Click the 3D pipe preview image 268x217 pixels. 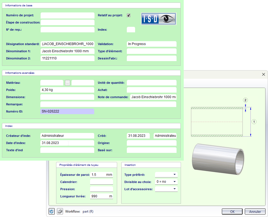pyautogui.click(x=218, y=159)
